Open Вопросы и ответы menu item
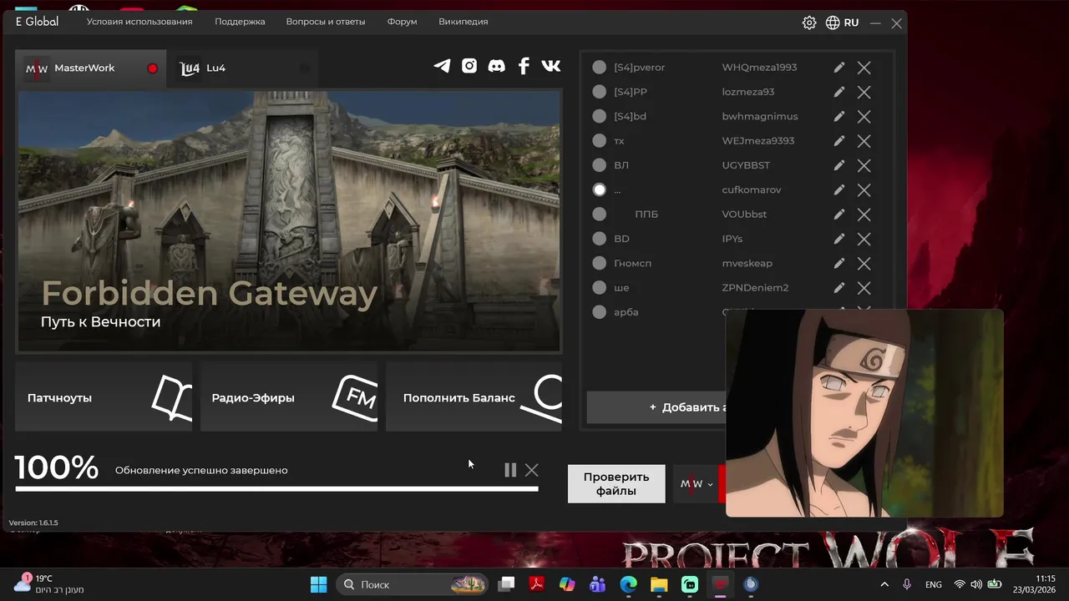 point(326,22)
